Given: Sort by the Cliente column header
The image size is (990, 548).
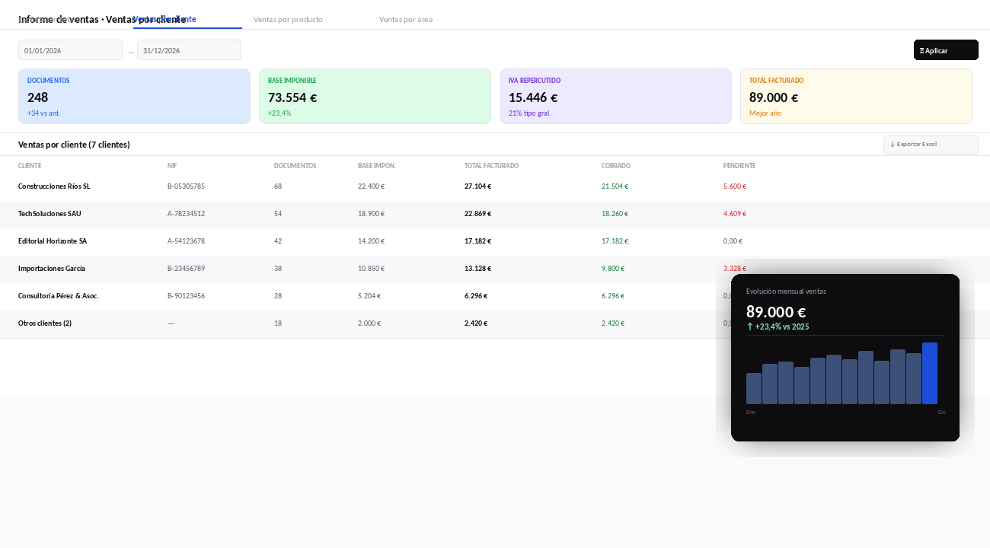Looking at the screenshot, I should 30,166.
